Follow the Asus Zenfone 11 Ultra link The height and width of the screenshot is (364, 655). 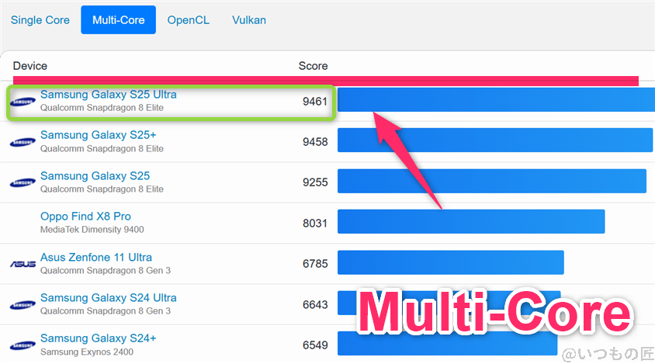(96, 257)
